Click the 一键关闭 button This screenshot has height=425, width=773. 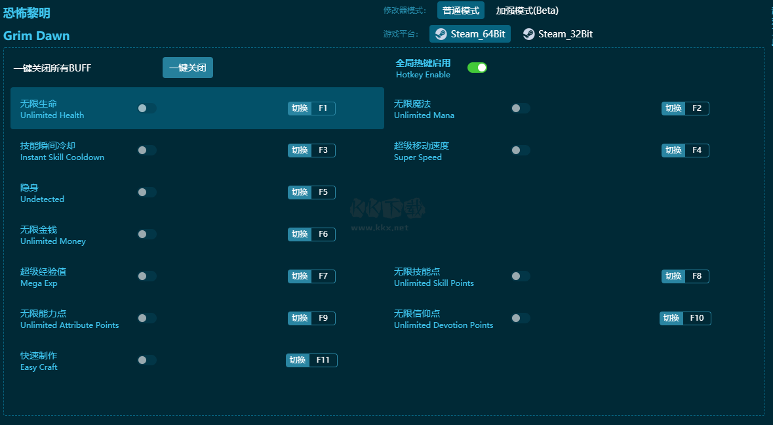pos(188,68)
